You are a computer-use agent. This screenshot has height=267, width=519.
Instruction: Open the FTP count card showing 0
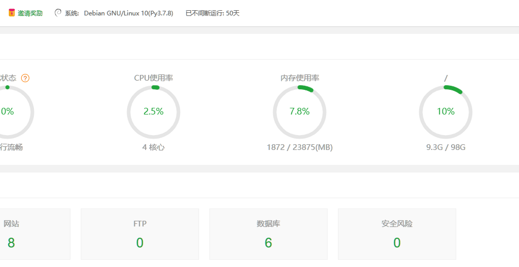pyautogui.click(x=140, y=234)
